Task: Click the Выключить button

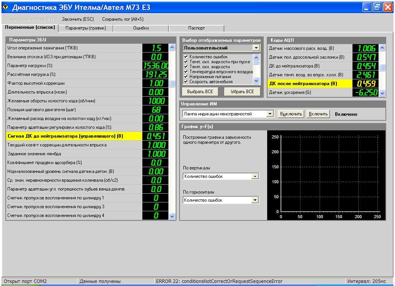Action: tap(291, 114)
